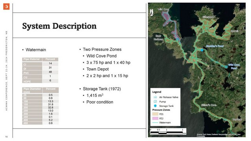Screen dimensions: 251x141
Task: Click the Two Pressure Zones bullet
Action: coord(102,49)
